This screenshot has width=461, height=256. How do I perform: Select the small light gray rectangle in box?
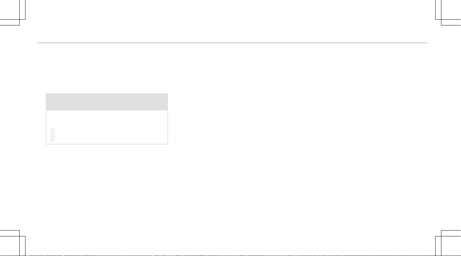coord(52,135)
